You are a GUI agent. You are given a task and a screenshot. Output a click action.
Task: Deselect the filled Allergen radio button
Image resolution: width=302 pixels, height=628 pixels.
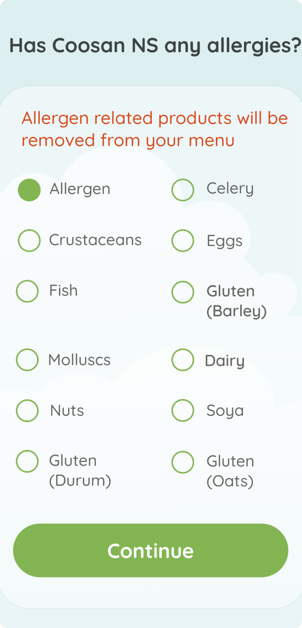(29, 190)
